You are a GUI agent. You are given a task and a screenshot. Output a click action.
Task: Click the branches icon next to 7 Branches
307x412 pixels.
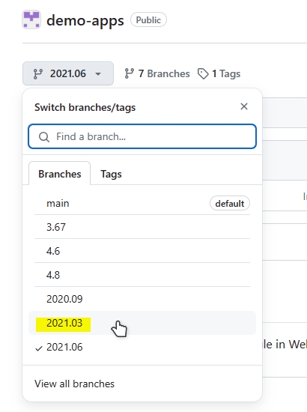130,73
